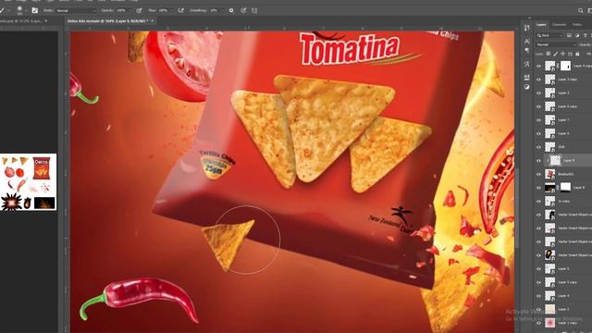The height and width of the screenshot is (333, 592).
Task: Switch to the first document tab at 17.2%
Action: click(x=21, y=20)
